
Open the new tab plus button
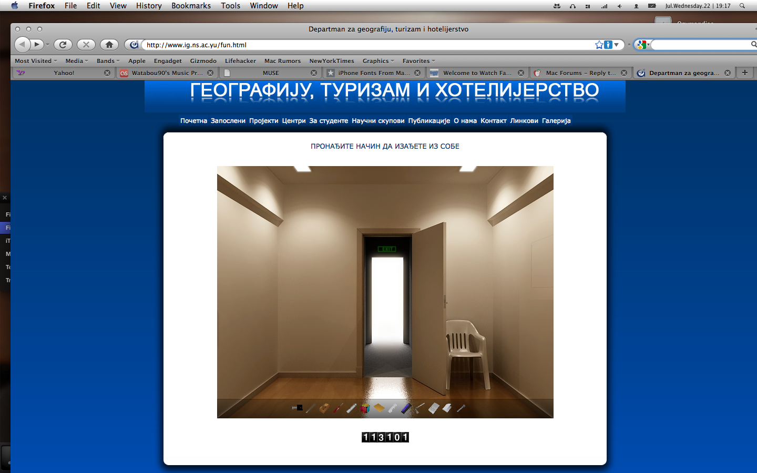coord(745,73)
